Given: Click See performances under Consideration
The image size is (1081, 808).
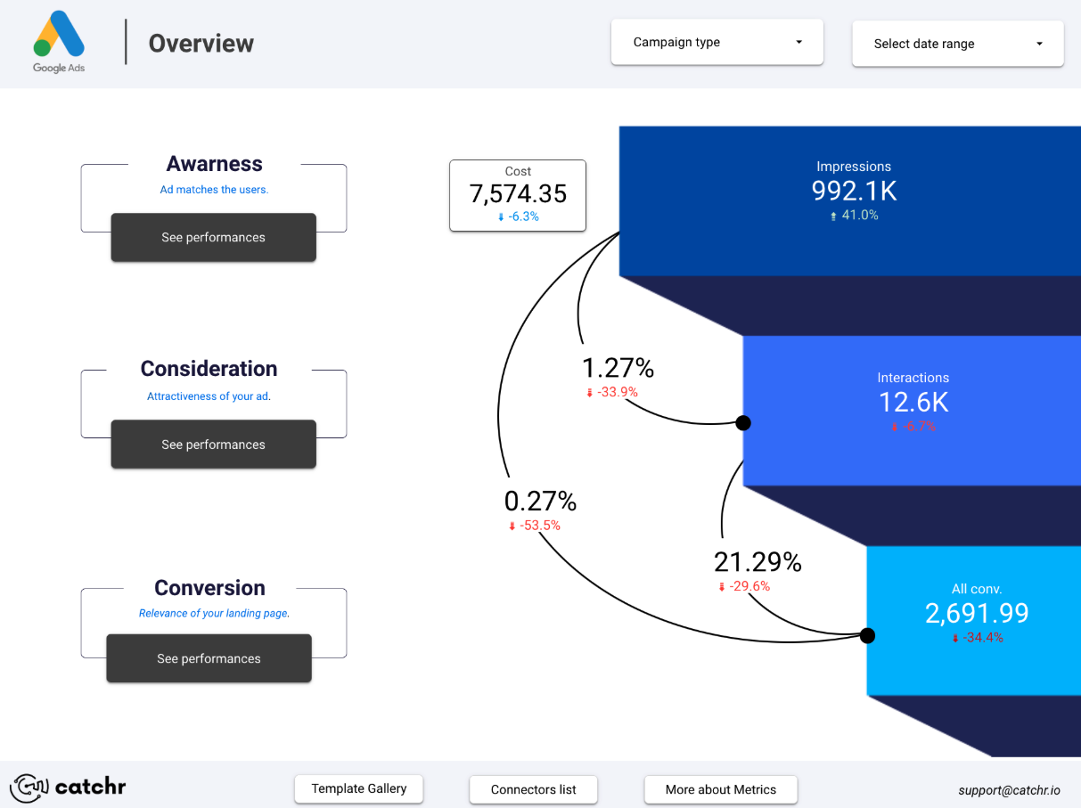Looking at the screenshot, I should tap(213, 444).
